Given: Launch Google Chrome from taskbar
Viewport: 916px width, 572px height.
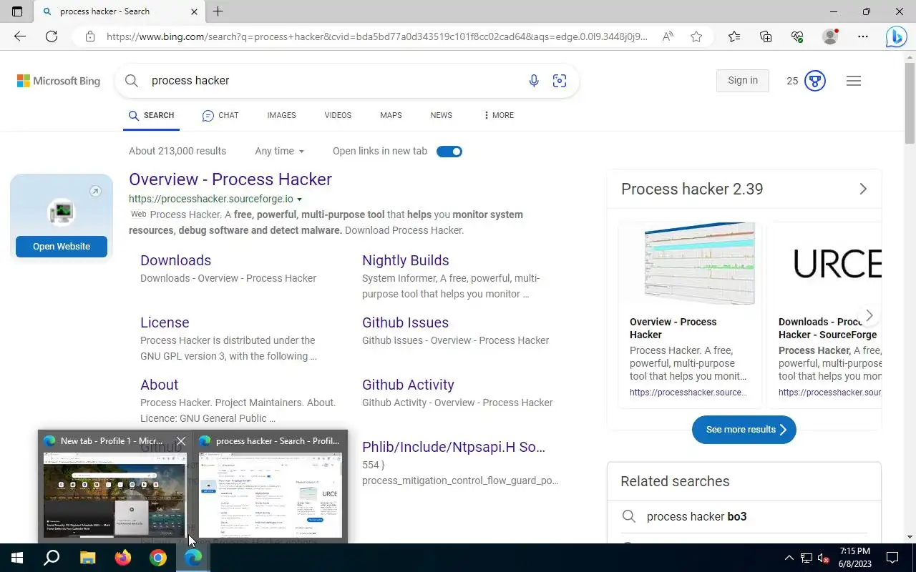Looking at the screenshot, I should [158, 558].
